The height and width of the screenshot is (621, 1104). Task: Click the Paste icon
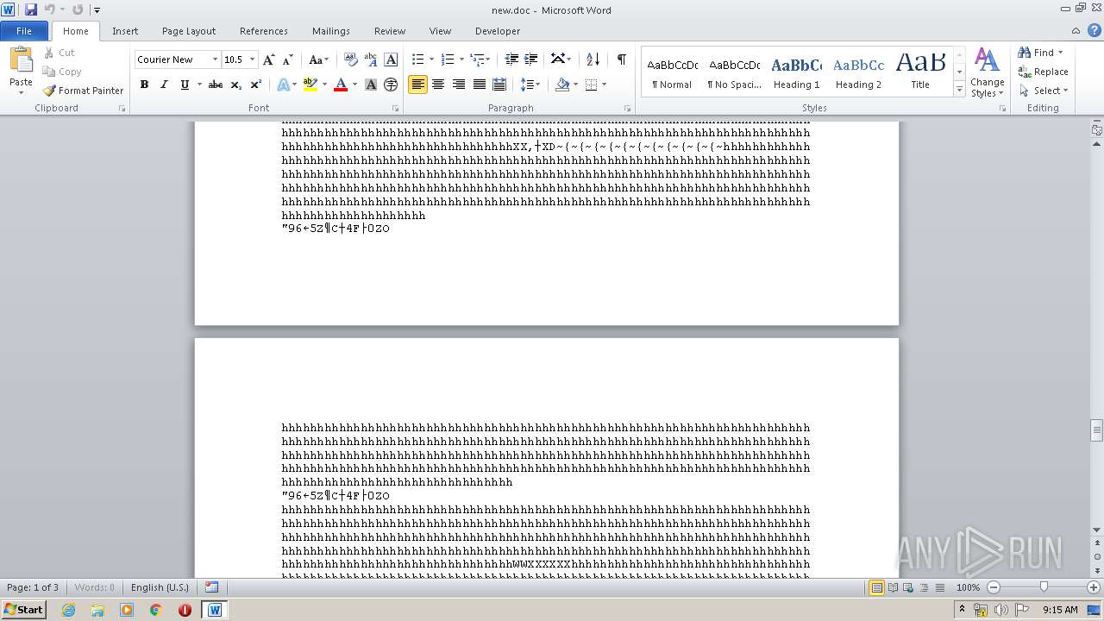[x=21, y=60]
